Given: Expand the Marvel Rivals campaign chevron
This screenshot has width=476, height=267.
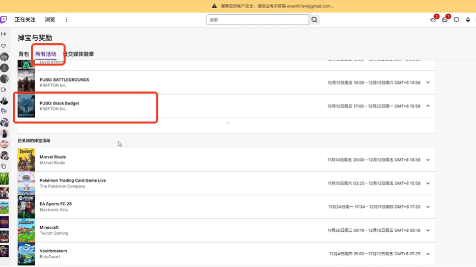Looking at the screenshot, I should [x=428, y=160].
